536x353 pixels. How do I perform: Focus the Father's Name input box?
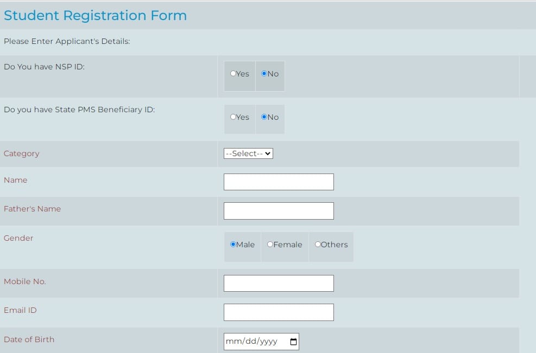point(279,211)
